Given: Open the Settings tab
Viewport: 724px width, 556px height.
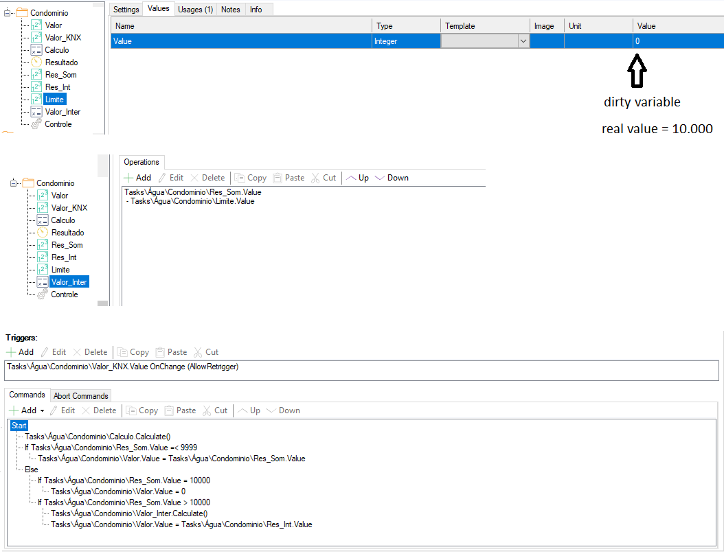Looking at the screenshot, I should 126,9.
